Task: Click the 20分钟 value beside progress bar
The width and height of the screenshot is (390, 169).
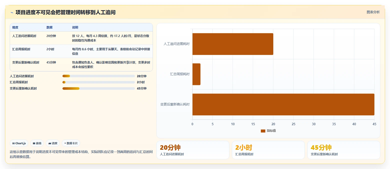Action: coord(142,76)
